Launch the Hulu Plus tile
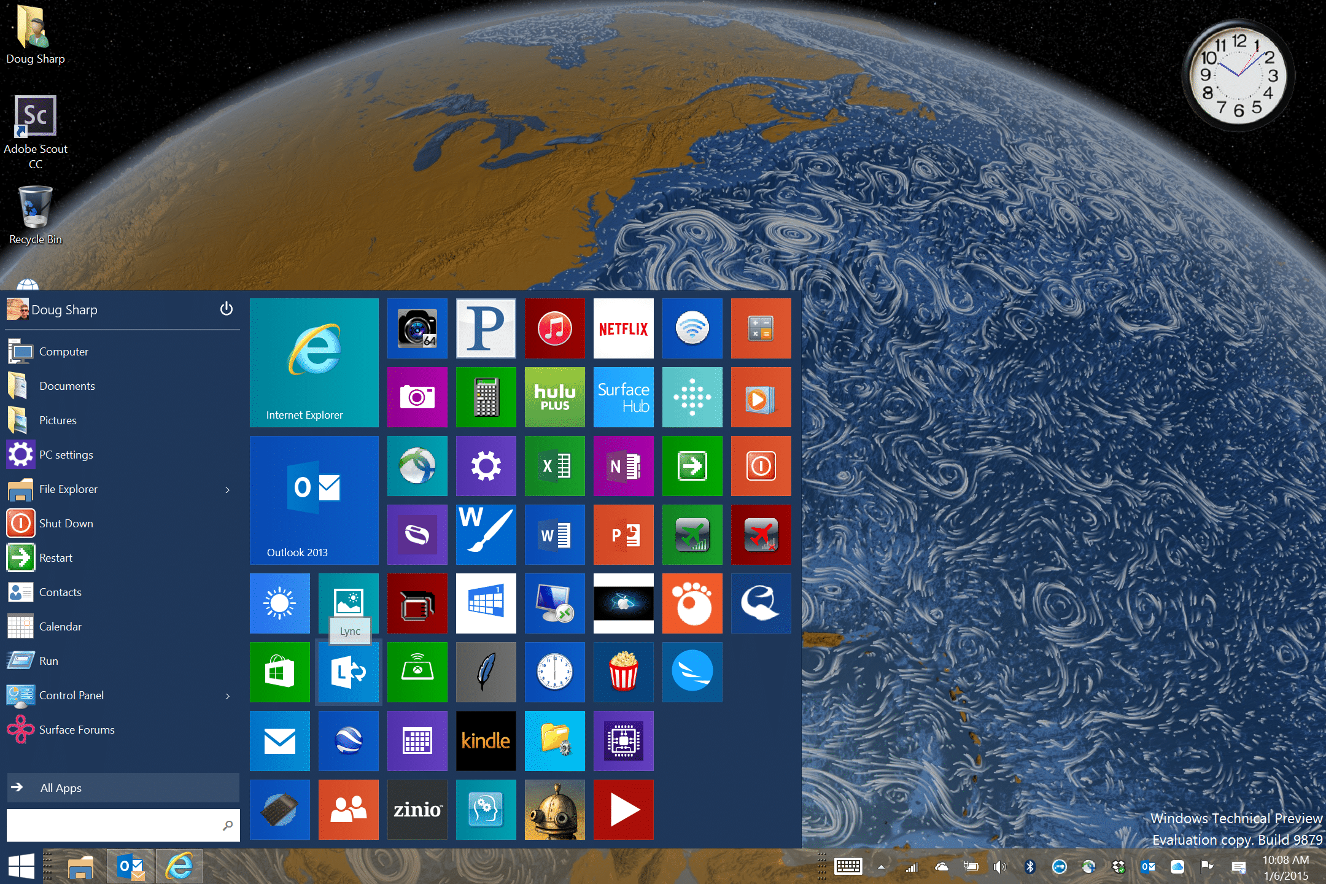Viewport: 1326px width, 884px height. pos(555,397)
